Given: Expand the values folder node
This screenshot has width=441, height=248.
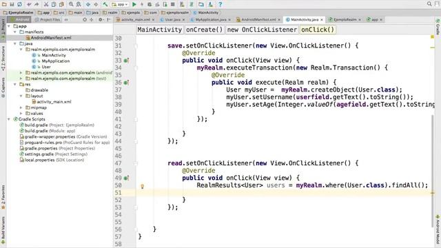Looking at the screenshot, I should (x=21, y=113).
